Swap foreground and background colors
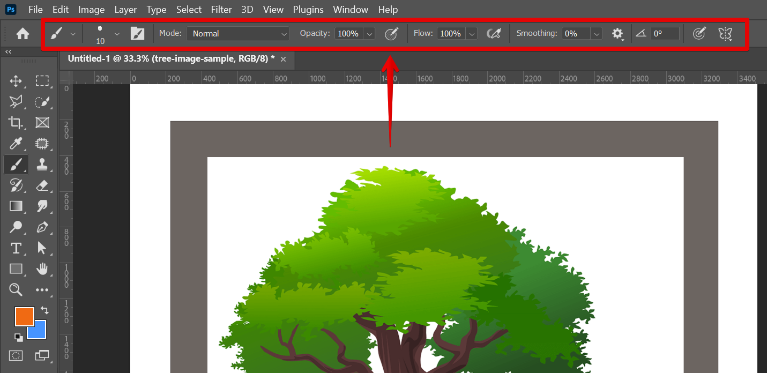The image size is (767, 373). 44,310
